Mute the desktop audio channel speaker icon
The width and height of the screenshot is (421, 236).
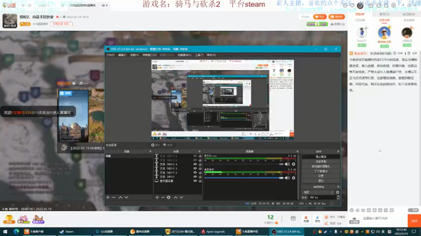[x=287, y=178]
